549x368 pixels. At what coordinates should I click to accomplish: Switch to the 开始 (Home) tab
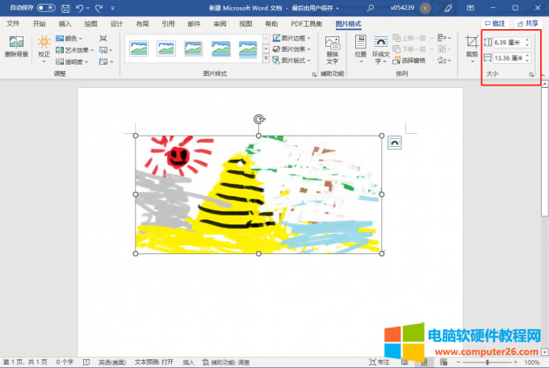click(39, 23)
